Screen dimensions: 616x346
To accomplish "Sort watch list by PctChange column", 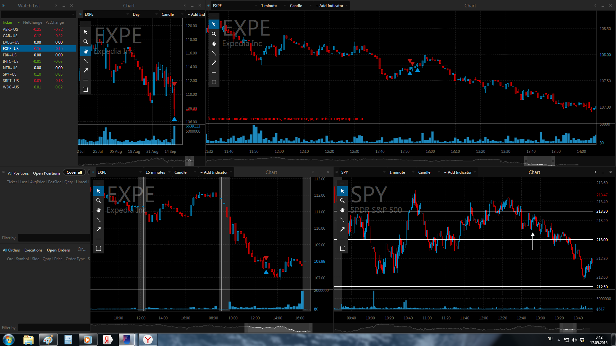I will click(55, 22).
